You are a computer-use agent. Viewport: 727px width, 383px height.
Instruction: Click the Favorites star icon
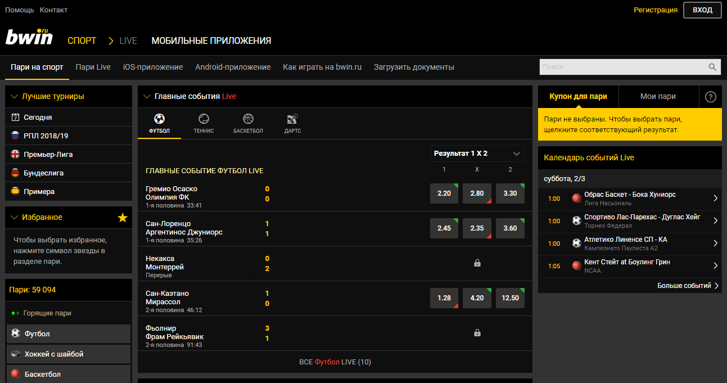123,218
